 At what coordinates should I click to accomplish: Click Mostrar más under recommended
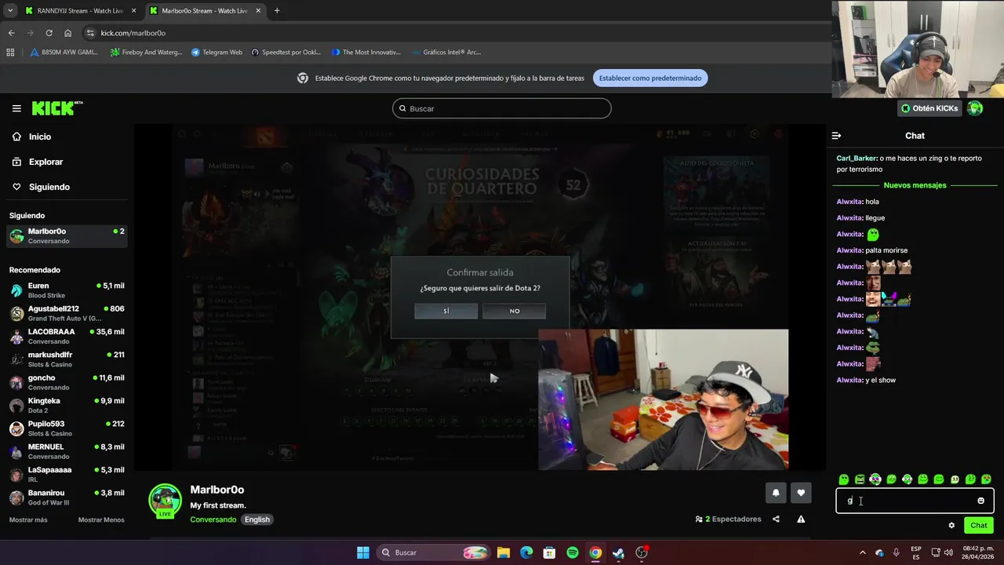[28, 519]
